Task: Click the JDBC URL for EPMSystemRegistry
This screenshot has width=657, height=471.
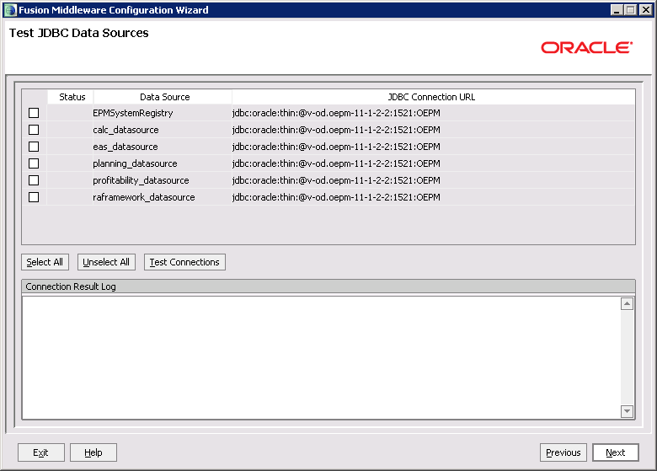Action: [x=336, y=113]
